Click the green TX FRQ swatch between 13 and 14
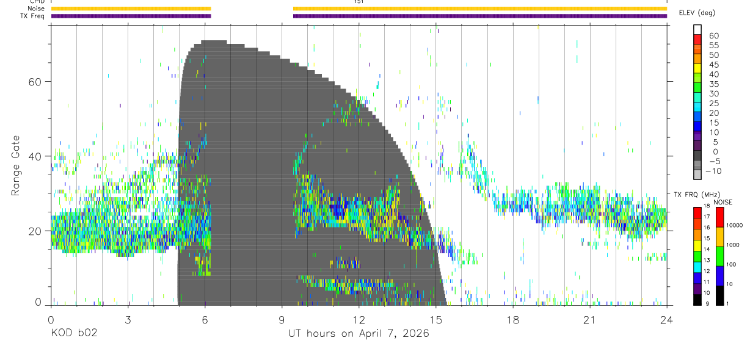The image size is (750, 346). [x=697, y=257]
